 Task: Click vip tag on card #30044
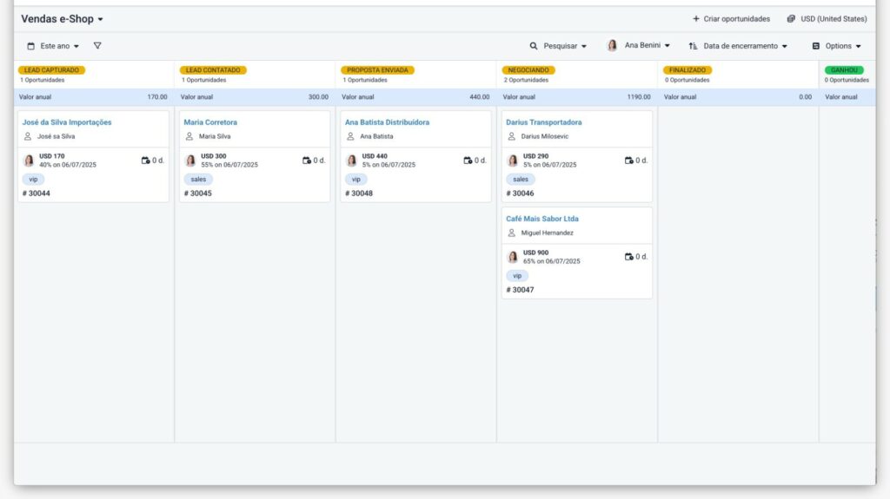click(34, 179)
